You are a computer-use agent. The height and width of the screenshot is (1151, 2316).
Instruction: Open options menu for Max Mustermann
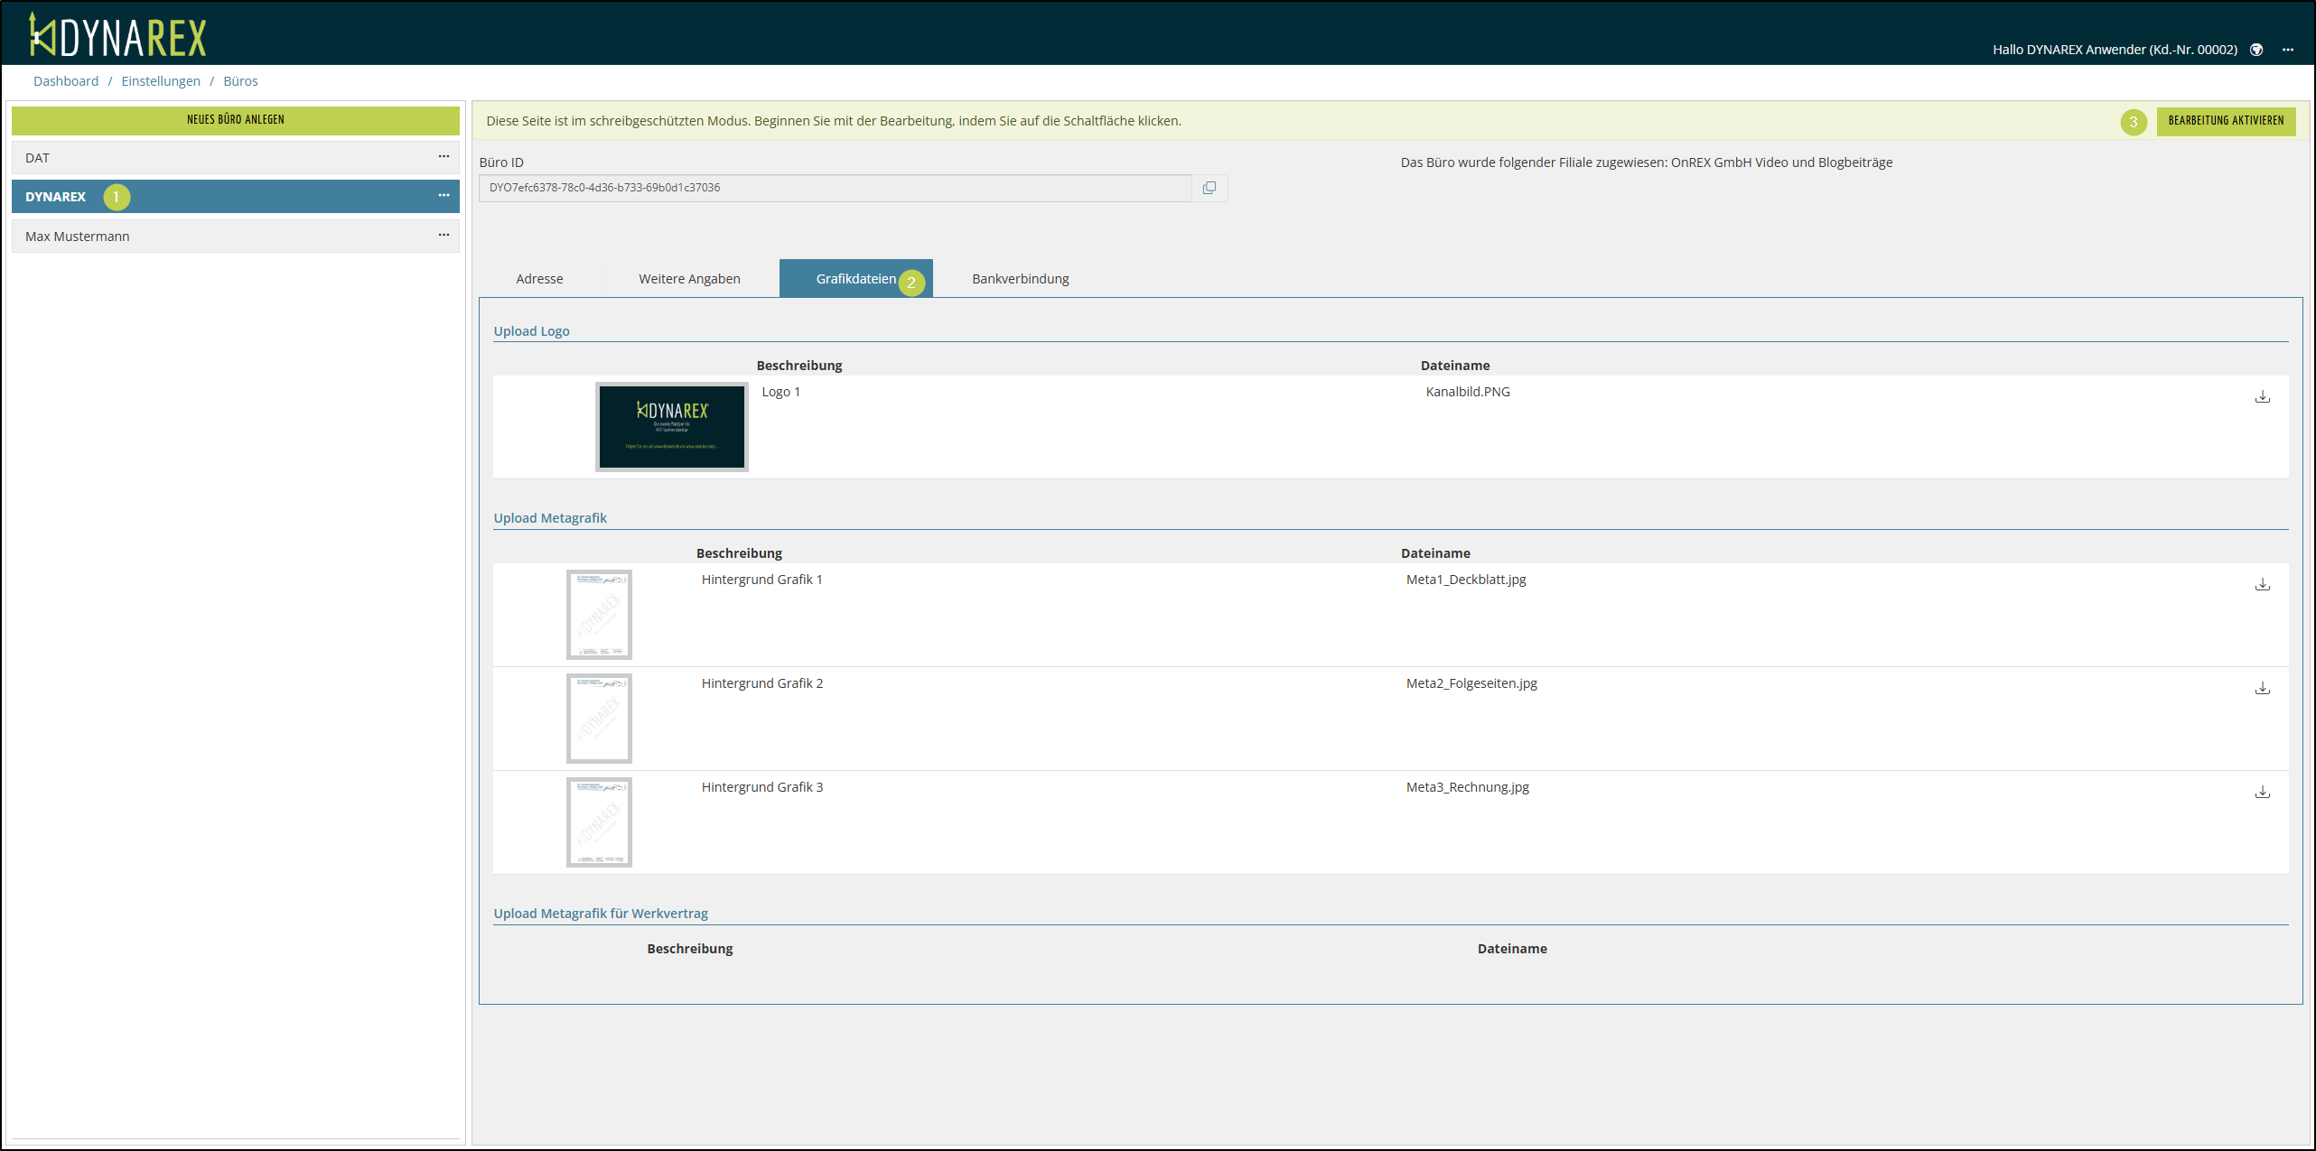click(x=444, y=236)
